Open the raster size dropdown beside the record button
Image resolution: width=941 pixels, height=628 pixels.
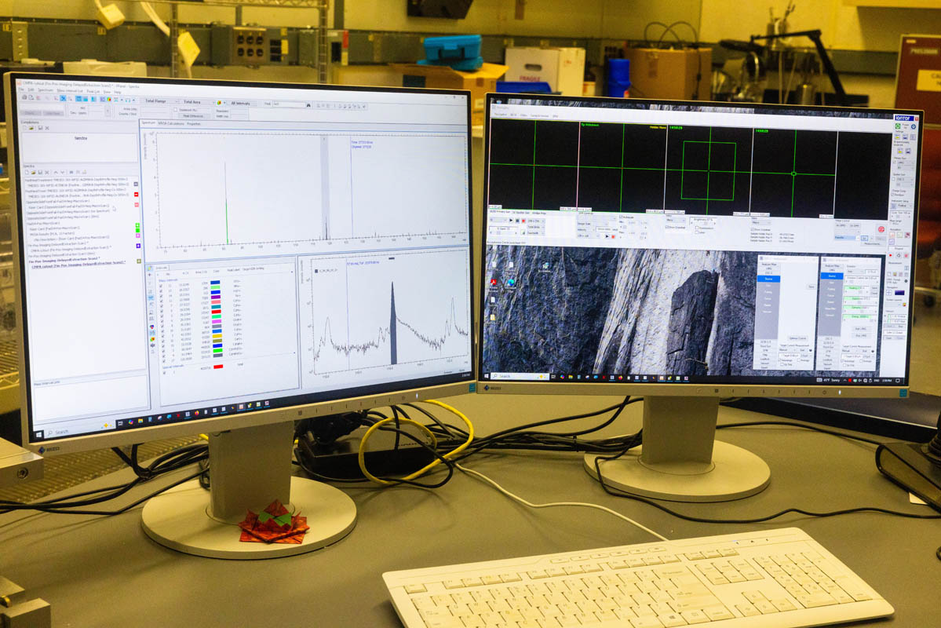(537, 221)
